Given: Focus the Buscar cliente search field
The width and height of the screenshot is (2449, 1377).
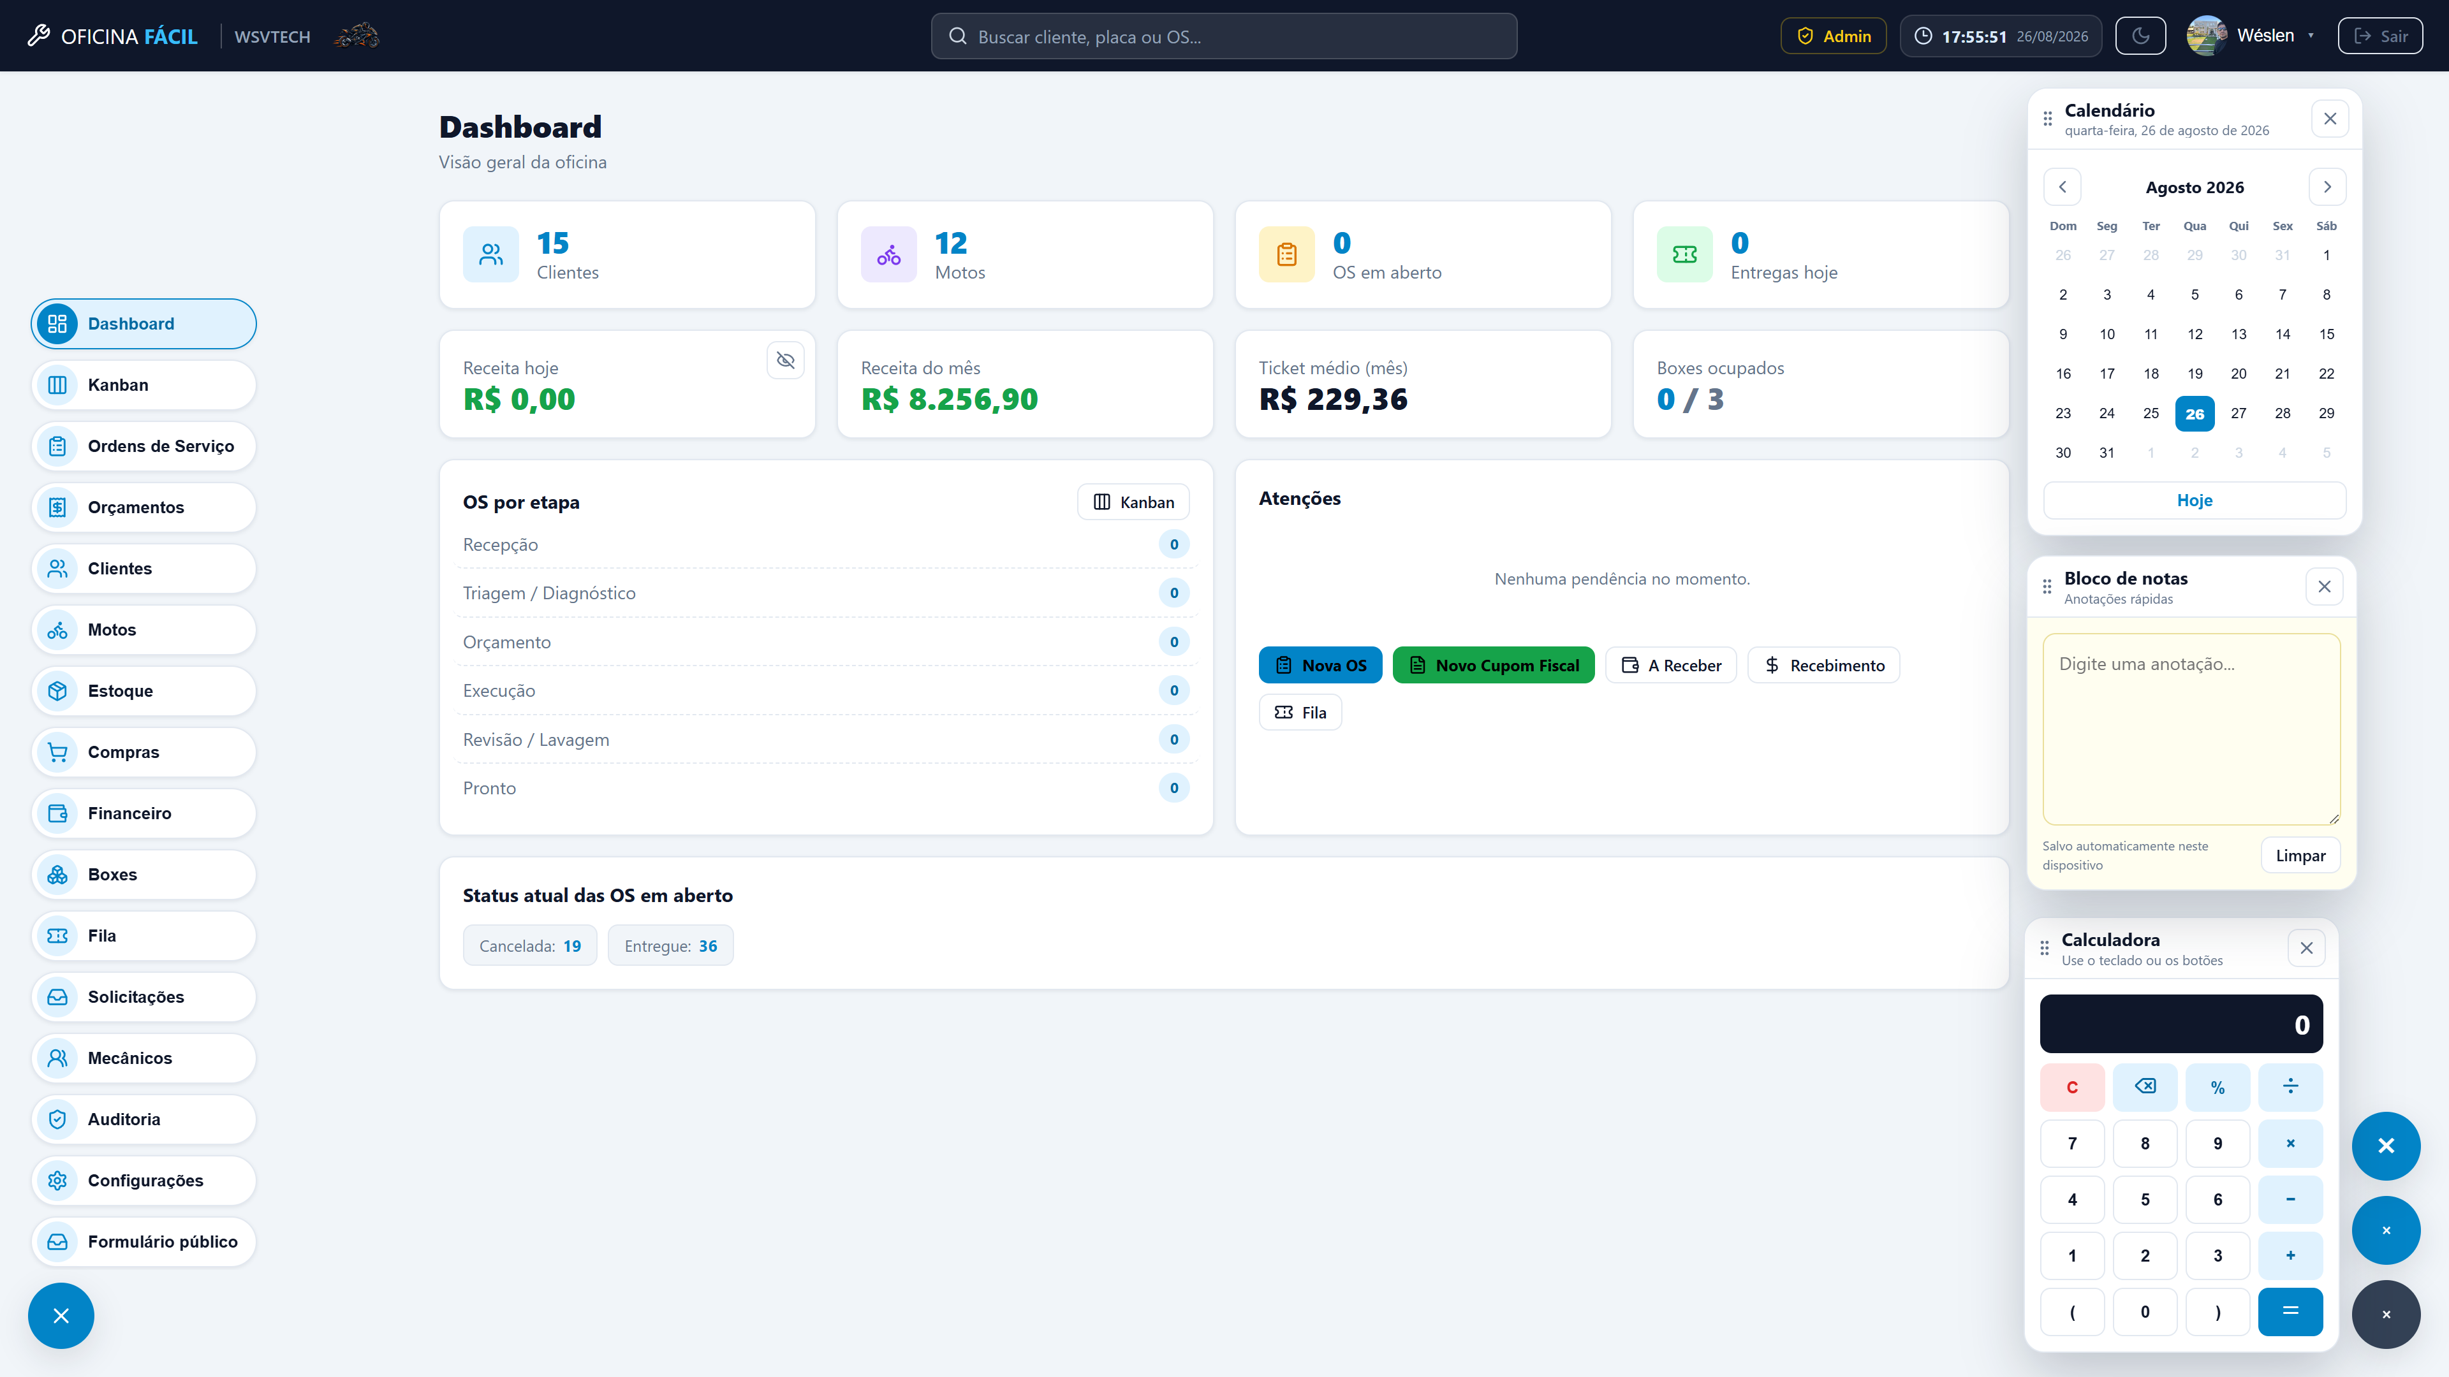Looking at the screenshot, I should point(1224,36).
